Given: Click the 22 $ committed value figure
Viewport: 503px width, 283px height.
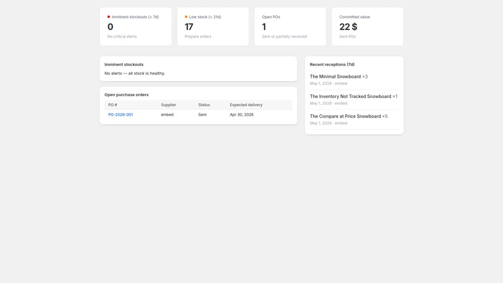Looking at the screenshot, I should (x=348, y=27).
